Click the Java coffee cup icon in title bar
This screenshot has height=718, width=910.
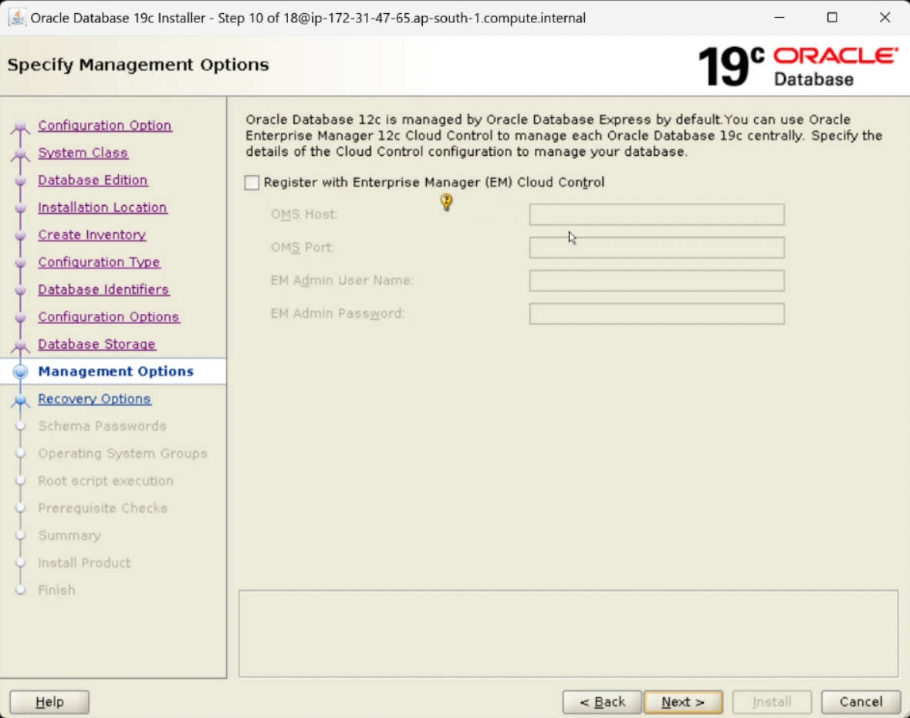[x=17, y=16]
